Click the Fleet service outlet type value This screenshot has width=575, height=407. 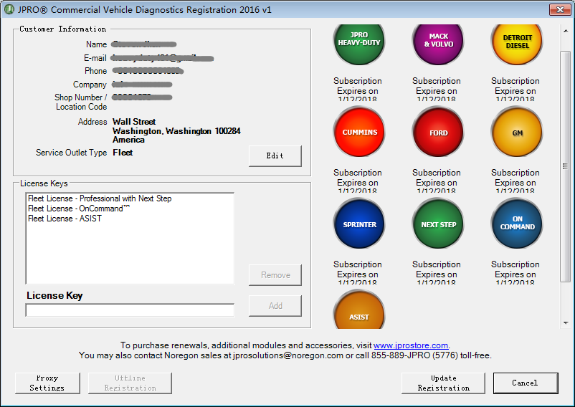(x=123, y=153)
